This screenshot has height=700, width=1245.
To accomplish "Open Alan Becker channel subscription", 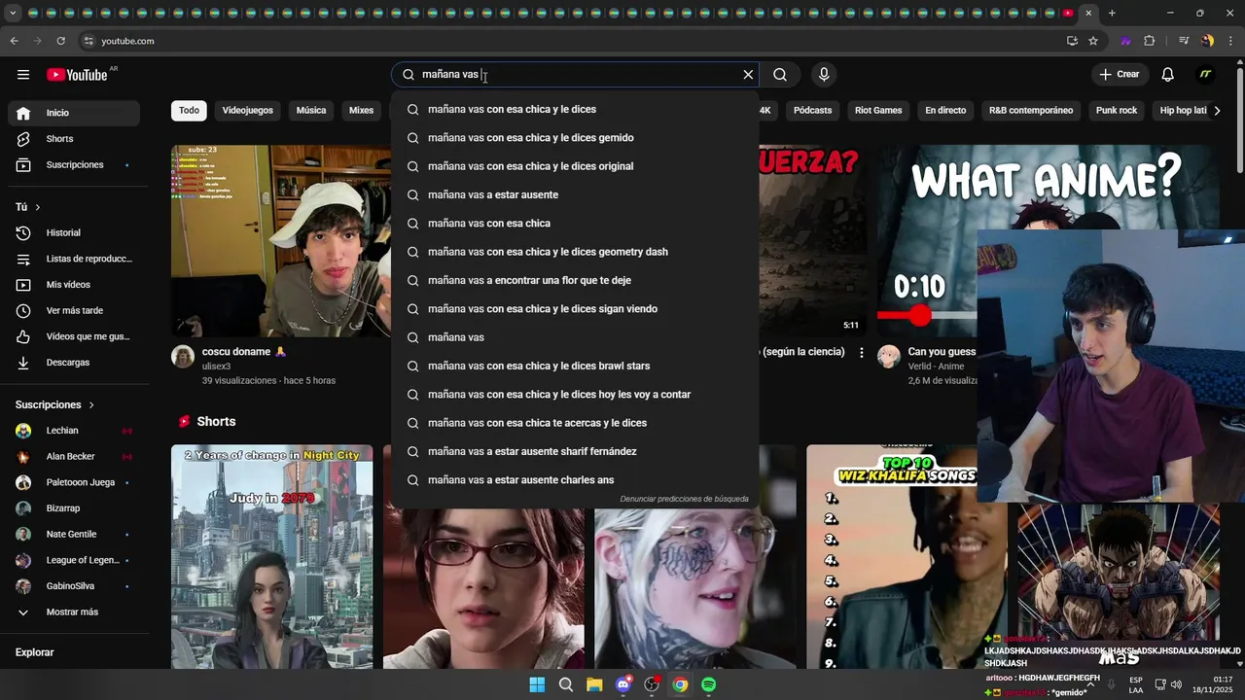I will (x=74, y=457).
